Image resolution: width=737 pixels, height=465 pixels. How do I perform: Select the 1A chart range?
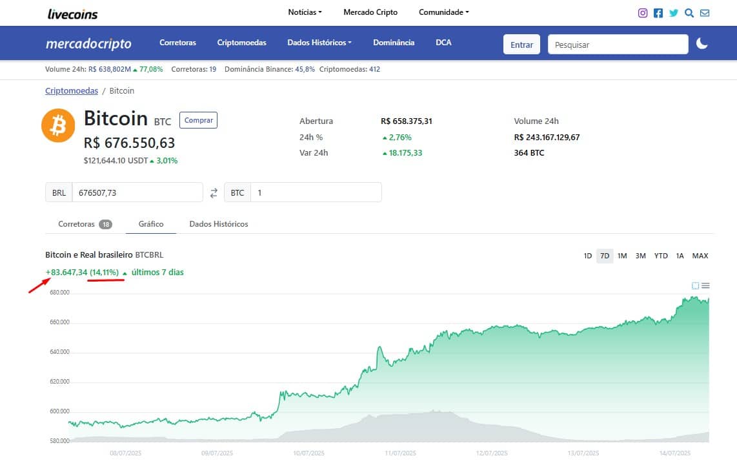(x=680, y=256)
